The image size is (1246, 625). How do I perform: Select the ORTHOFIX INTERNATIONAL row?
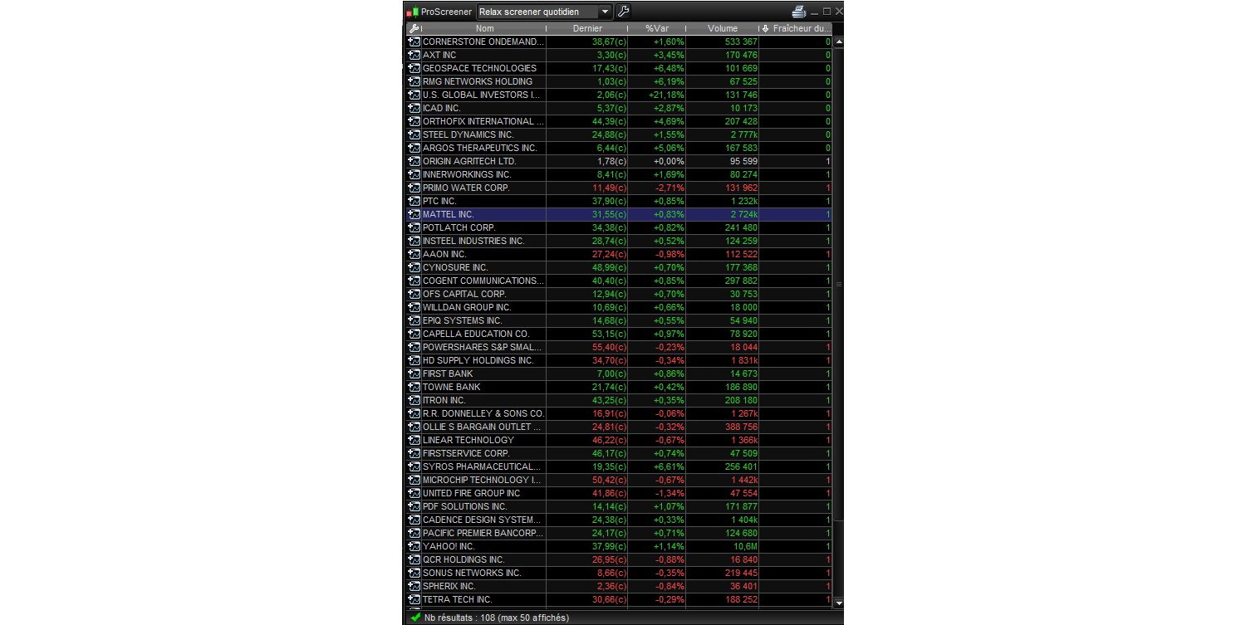click(620, 121)
